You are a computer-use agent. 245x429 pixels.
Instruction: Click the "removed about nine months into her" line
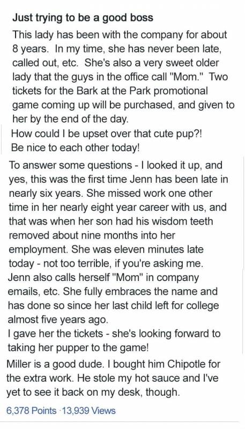pos(92,235)
